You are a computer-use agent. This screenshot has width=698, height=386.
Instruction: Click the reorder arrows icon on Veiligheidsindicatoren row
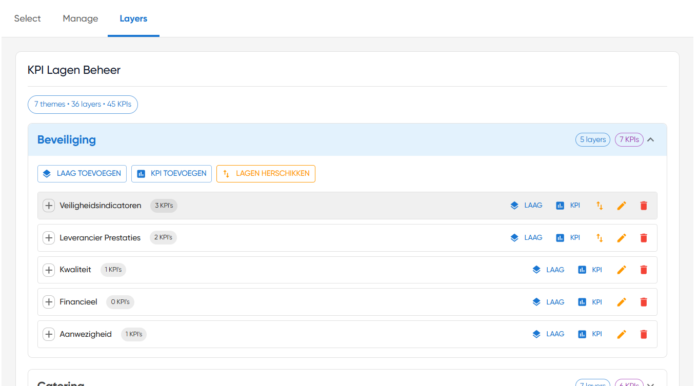(x=599, y=206)
